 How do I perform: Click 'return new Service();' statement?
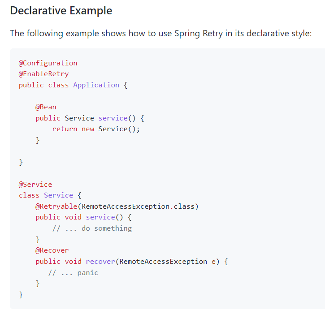point(96,129)
